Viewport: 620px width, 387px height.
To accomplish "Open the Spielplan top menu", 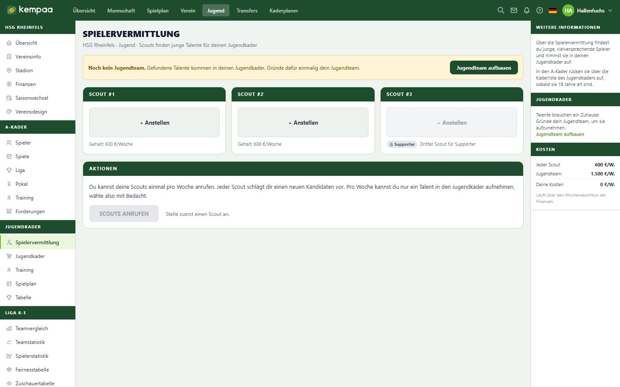I will click(158, 10).
